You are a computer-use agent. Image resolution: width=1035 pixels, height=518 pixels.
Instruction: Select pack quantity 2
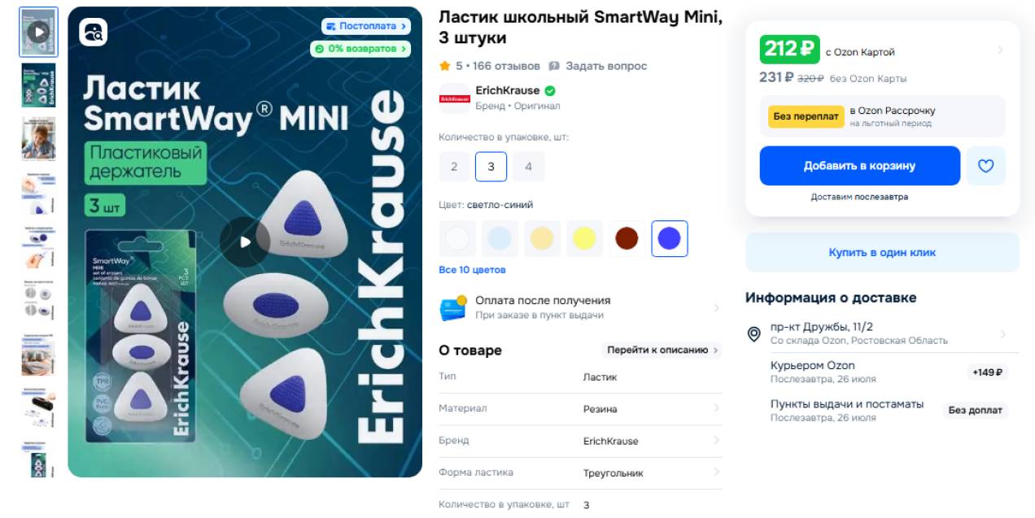coord(454,167)
